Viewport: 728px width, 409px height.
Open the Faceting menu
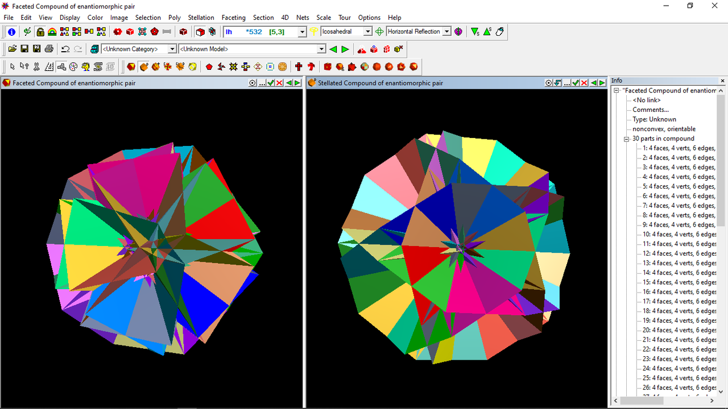(233, 18)
